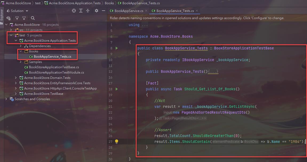The image size is (307, 162).
Task: Click the yellow lightbulb quick-fix icon
Action: point(117,142)
